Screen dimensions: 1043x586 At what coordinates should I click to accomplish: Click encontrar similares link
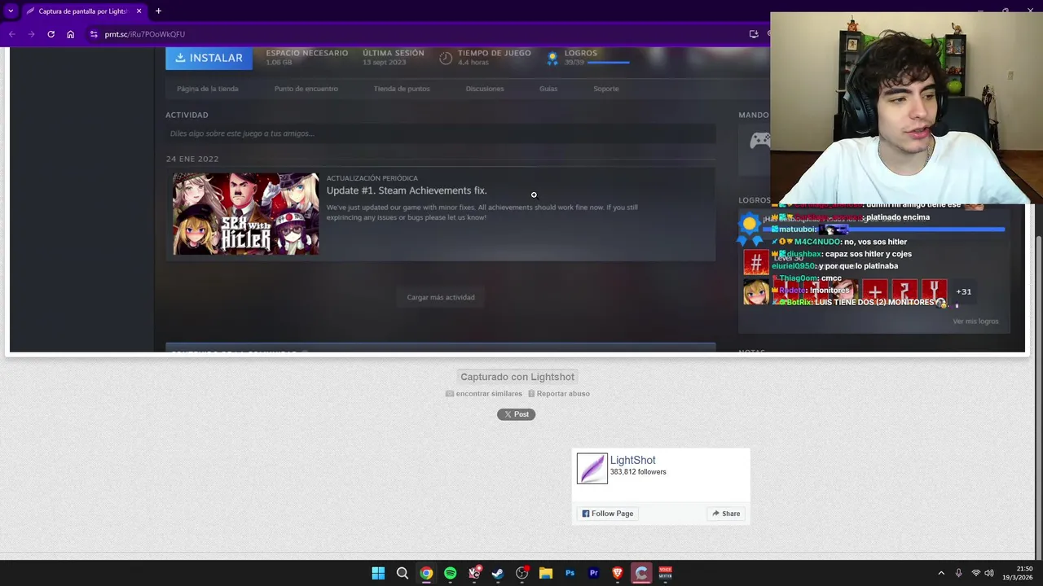[484, 394]
